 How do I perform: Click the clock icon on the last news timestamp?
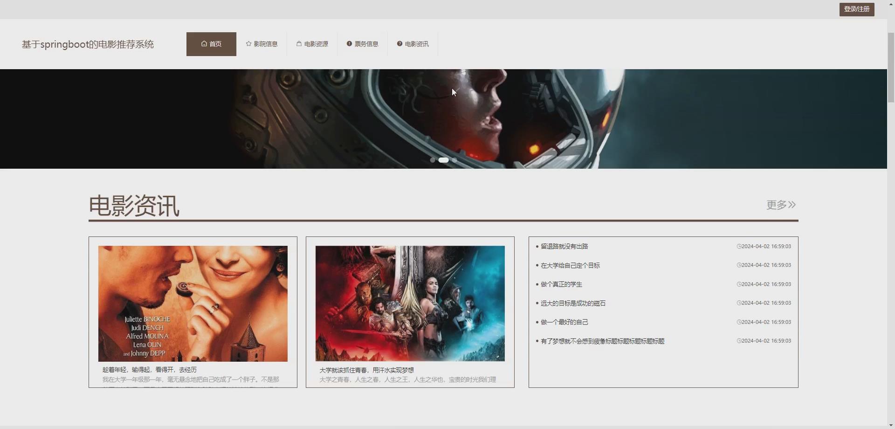tap(739, 340)
